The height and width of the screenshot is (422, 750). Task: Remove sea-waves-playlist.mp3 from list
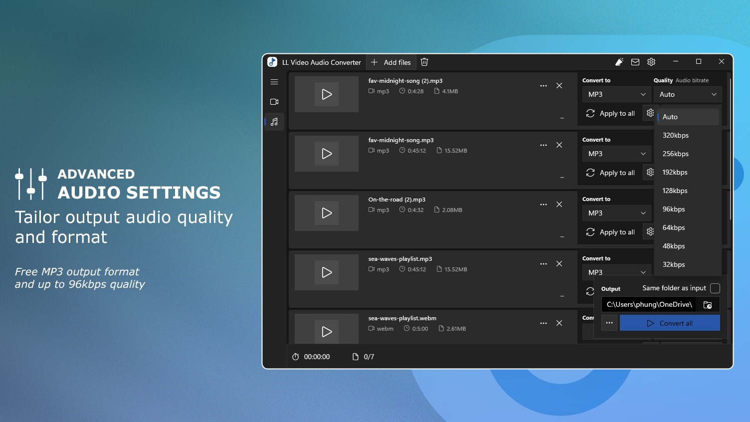(x=560, y=264)
